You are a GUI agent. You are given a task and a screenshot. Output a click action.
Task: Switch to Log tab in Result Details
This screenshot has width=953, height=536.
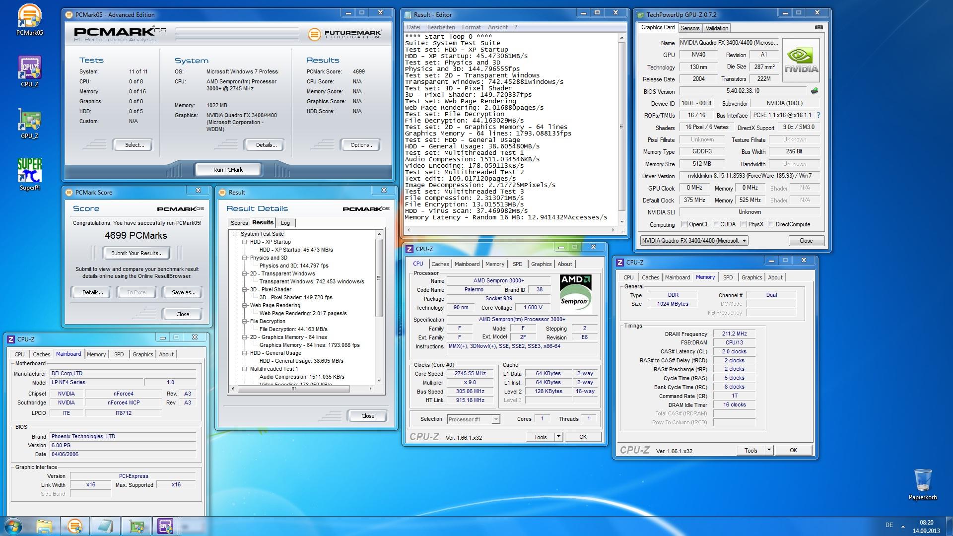[285, 223]
